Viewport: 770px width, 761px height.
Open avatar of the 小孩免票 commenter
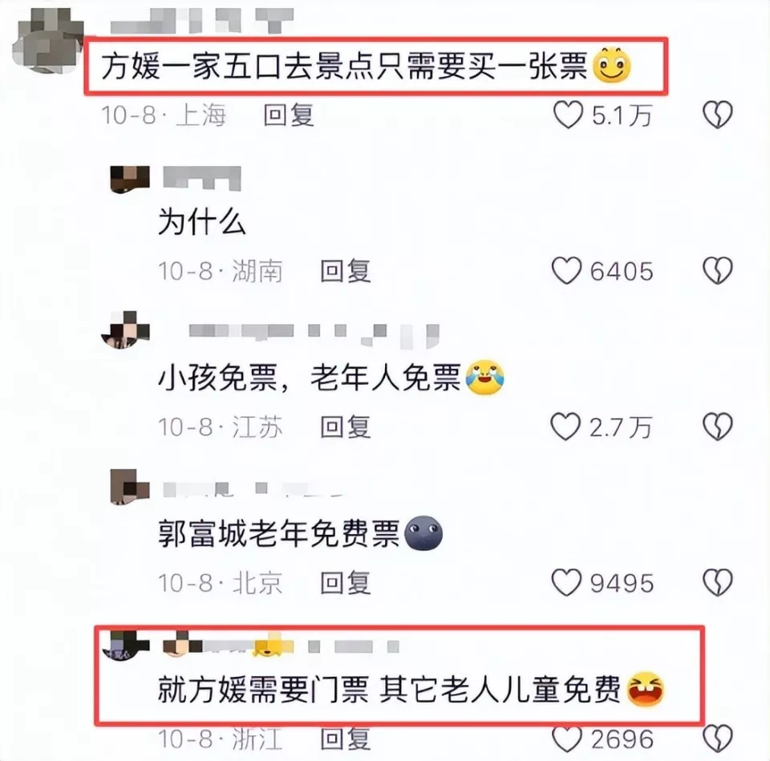point(126,330)
